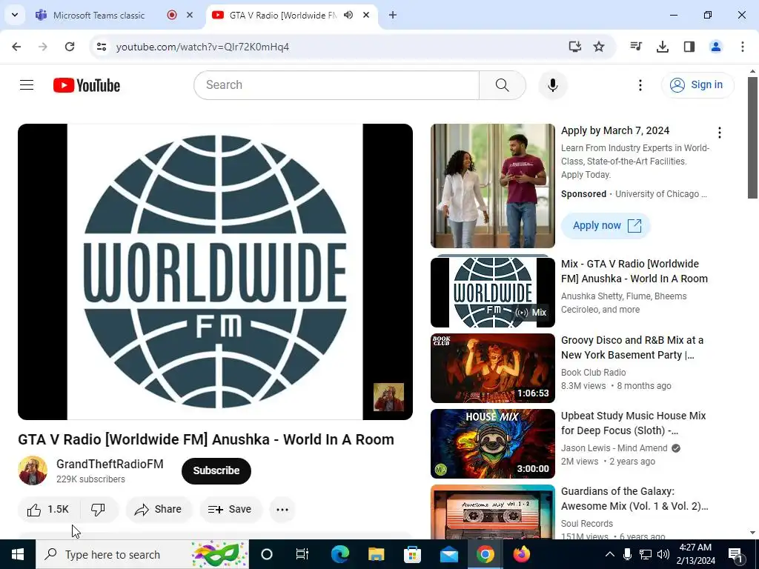Screen dimensions: 759x569
Task: Open Book Club disco party thumbnail
Action: tap(493, 368)
